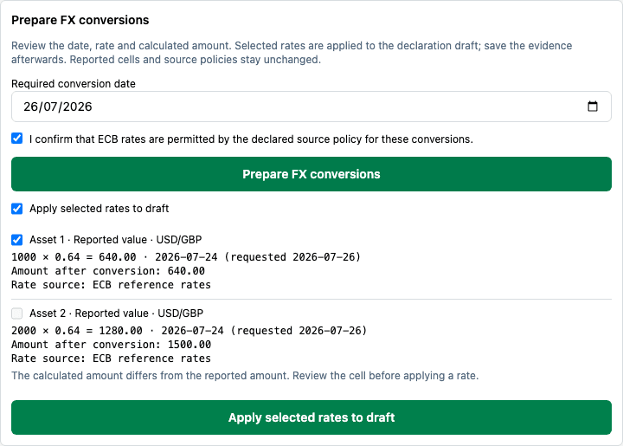
Task: Click the Amount after conversion: 640.00 text
Action: 108,271
